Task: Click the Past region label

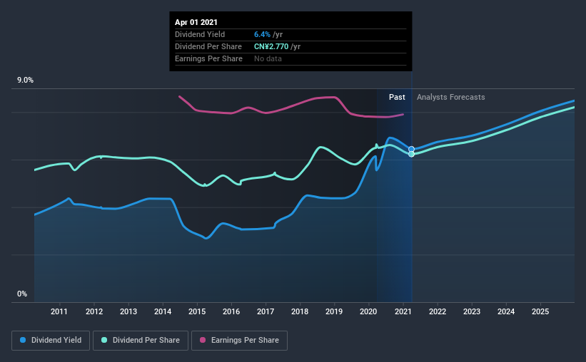Action: click(397, 97)
